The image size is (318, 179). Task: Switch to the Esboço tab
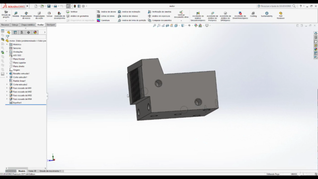coord(15,25)
